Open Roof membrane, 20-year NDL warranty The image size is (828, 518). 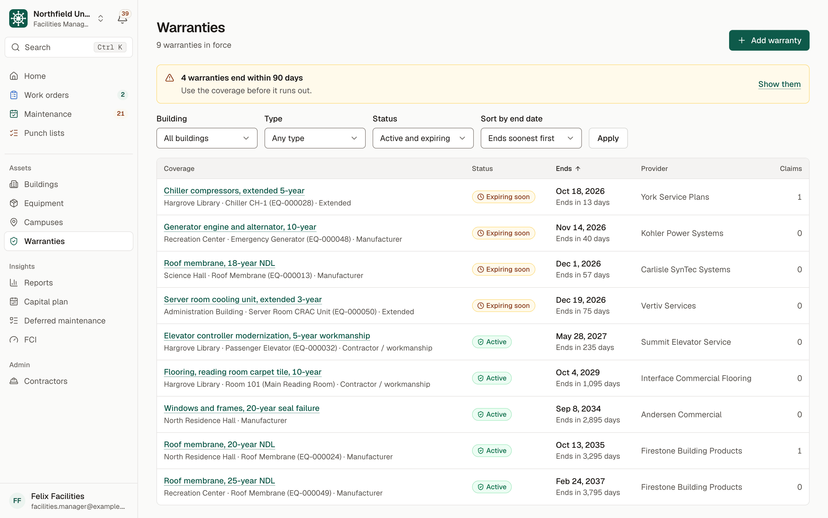[x=219, y=444]
